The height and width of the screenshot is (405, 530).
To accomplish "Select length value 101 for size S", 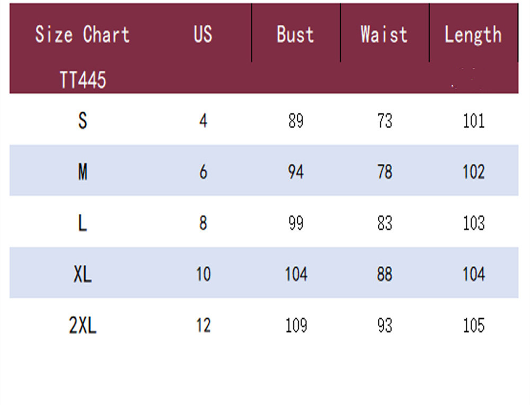I will coord(473,121).
